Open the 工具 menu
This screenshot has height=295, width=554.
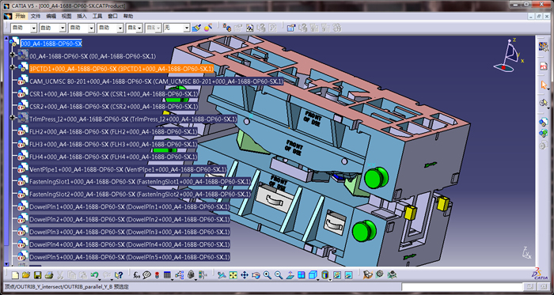click(97, 17)
